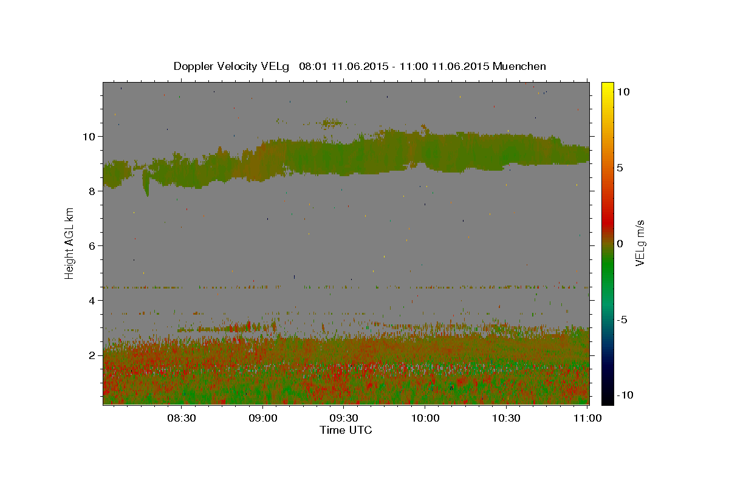Click the height axis label '6'
Screen dimensions: 729x486
[94, 245]
